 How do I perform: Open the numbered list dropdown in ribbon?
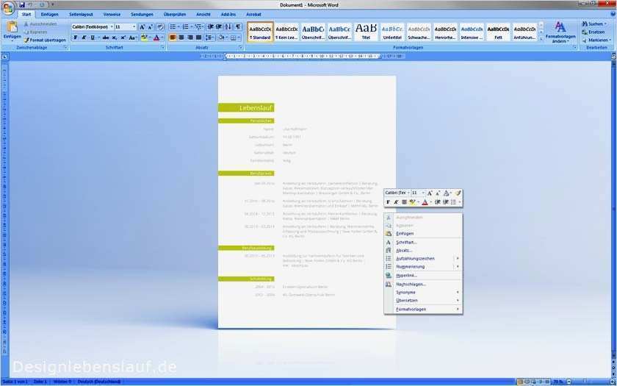191,26
